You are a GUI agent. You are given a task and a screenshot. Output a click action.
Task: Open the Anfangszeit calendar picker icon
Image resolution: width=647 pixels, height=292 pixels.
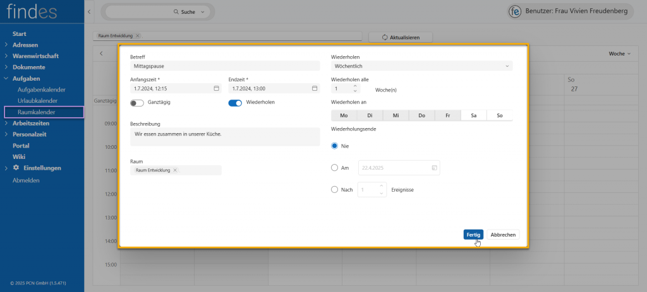(x=216, y=89)
